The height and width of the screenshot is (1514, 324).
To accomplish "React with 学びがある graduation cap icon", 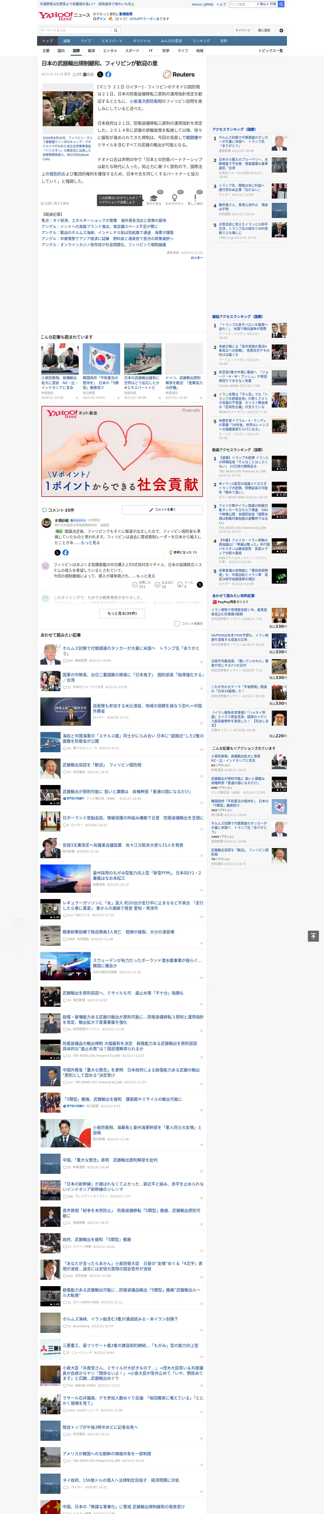I will click(x=155, y=198).
